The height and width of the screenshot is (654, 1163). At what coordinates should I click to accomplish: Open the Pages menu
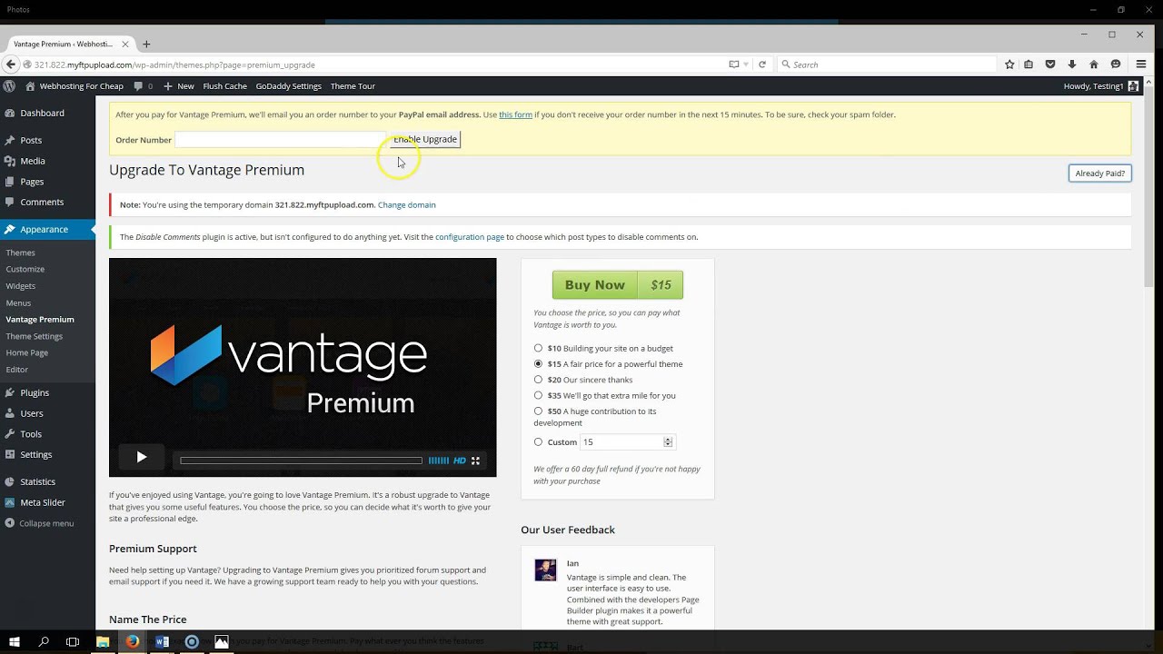[x=32, y=182]
